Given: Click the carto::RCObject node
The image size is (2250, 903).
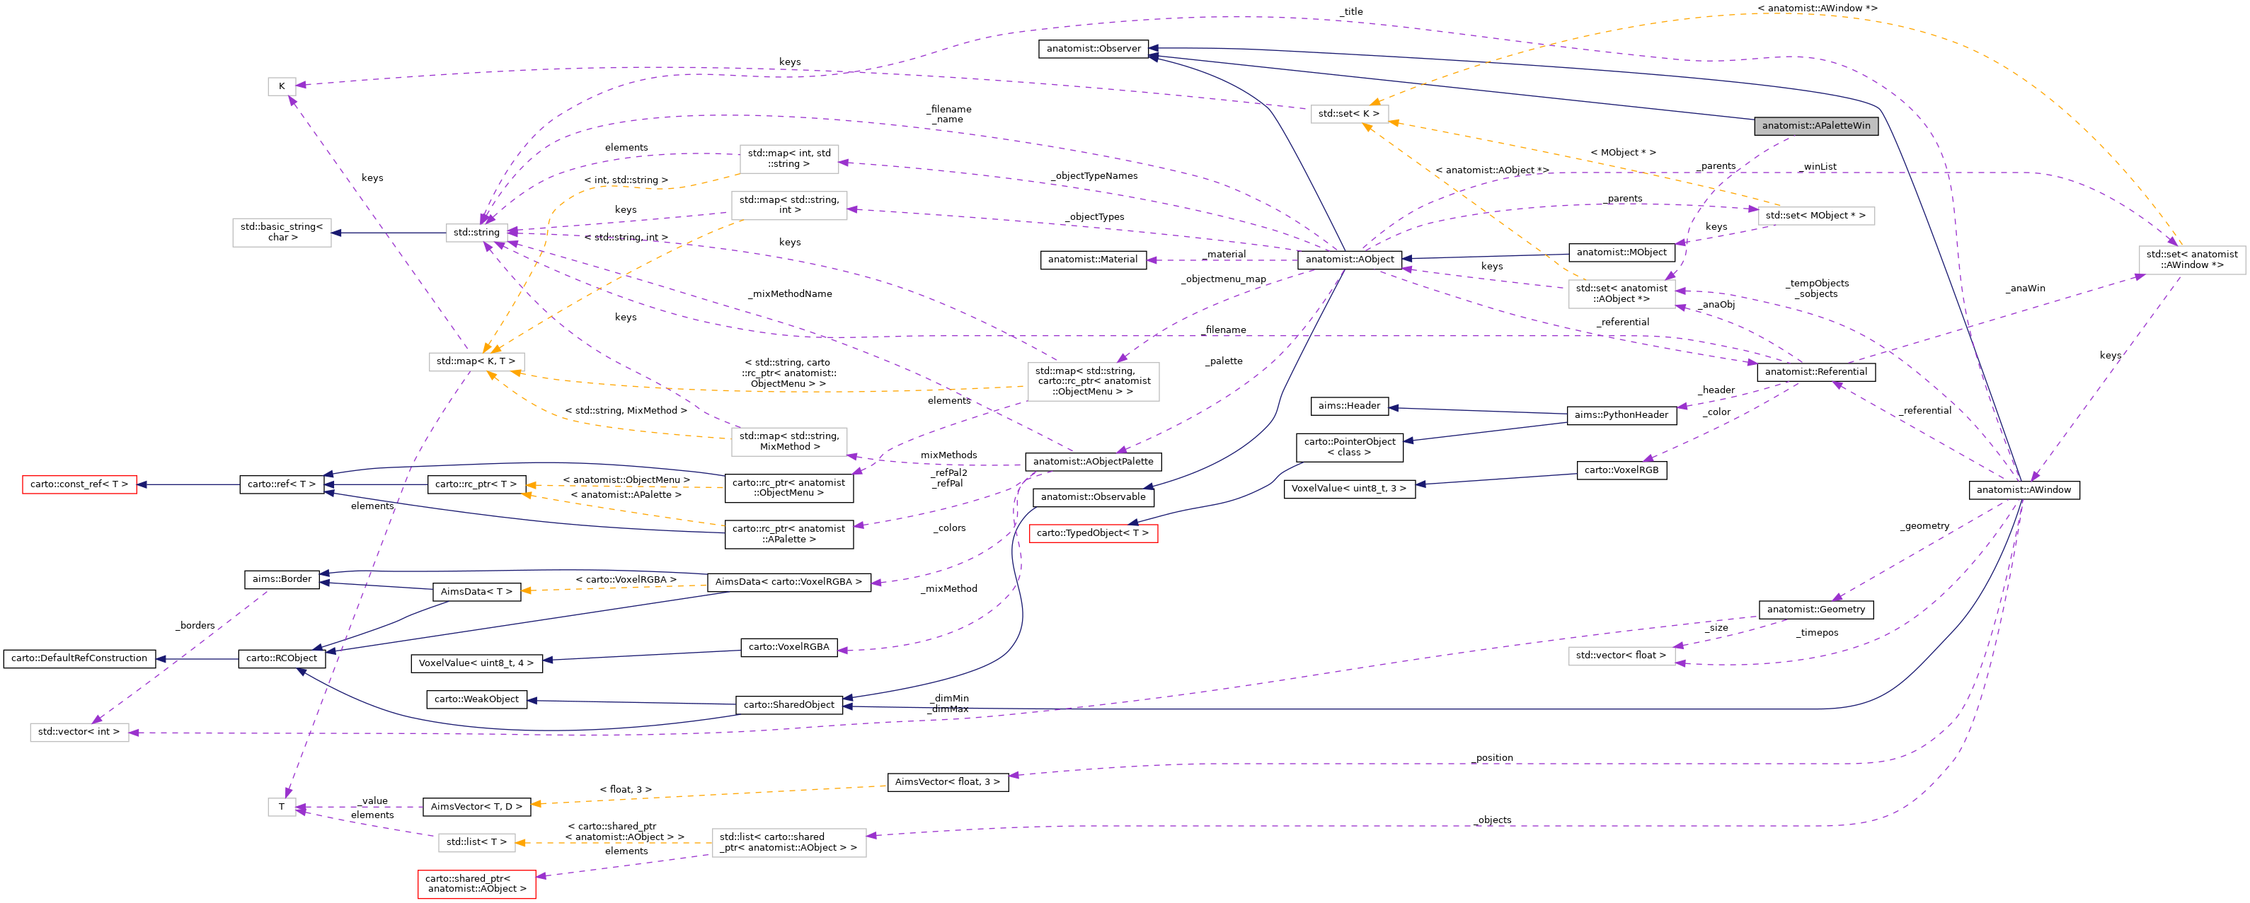Looking at the screenshot, I should tap(282, 659).
